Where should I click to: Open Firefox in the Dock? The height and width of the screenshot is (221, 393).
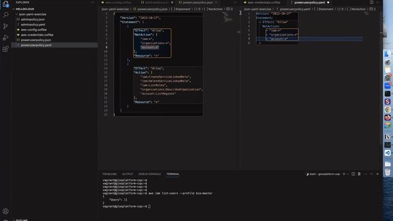pyautogui.click(x=387, y=117)
